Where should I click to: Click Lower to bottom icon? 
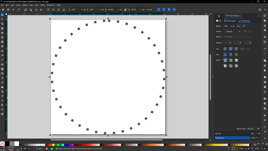coord(64,10)
